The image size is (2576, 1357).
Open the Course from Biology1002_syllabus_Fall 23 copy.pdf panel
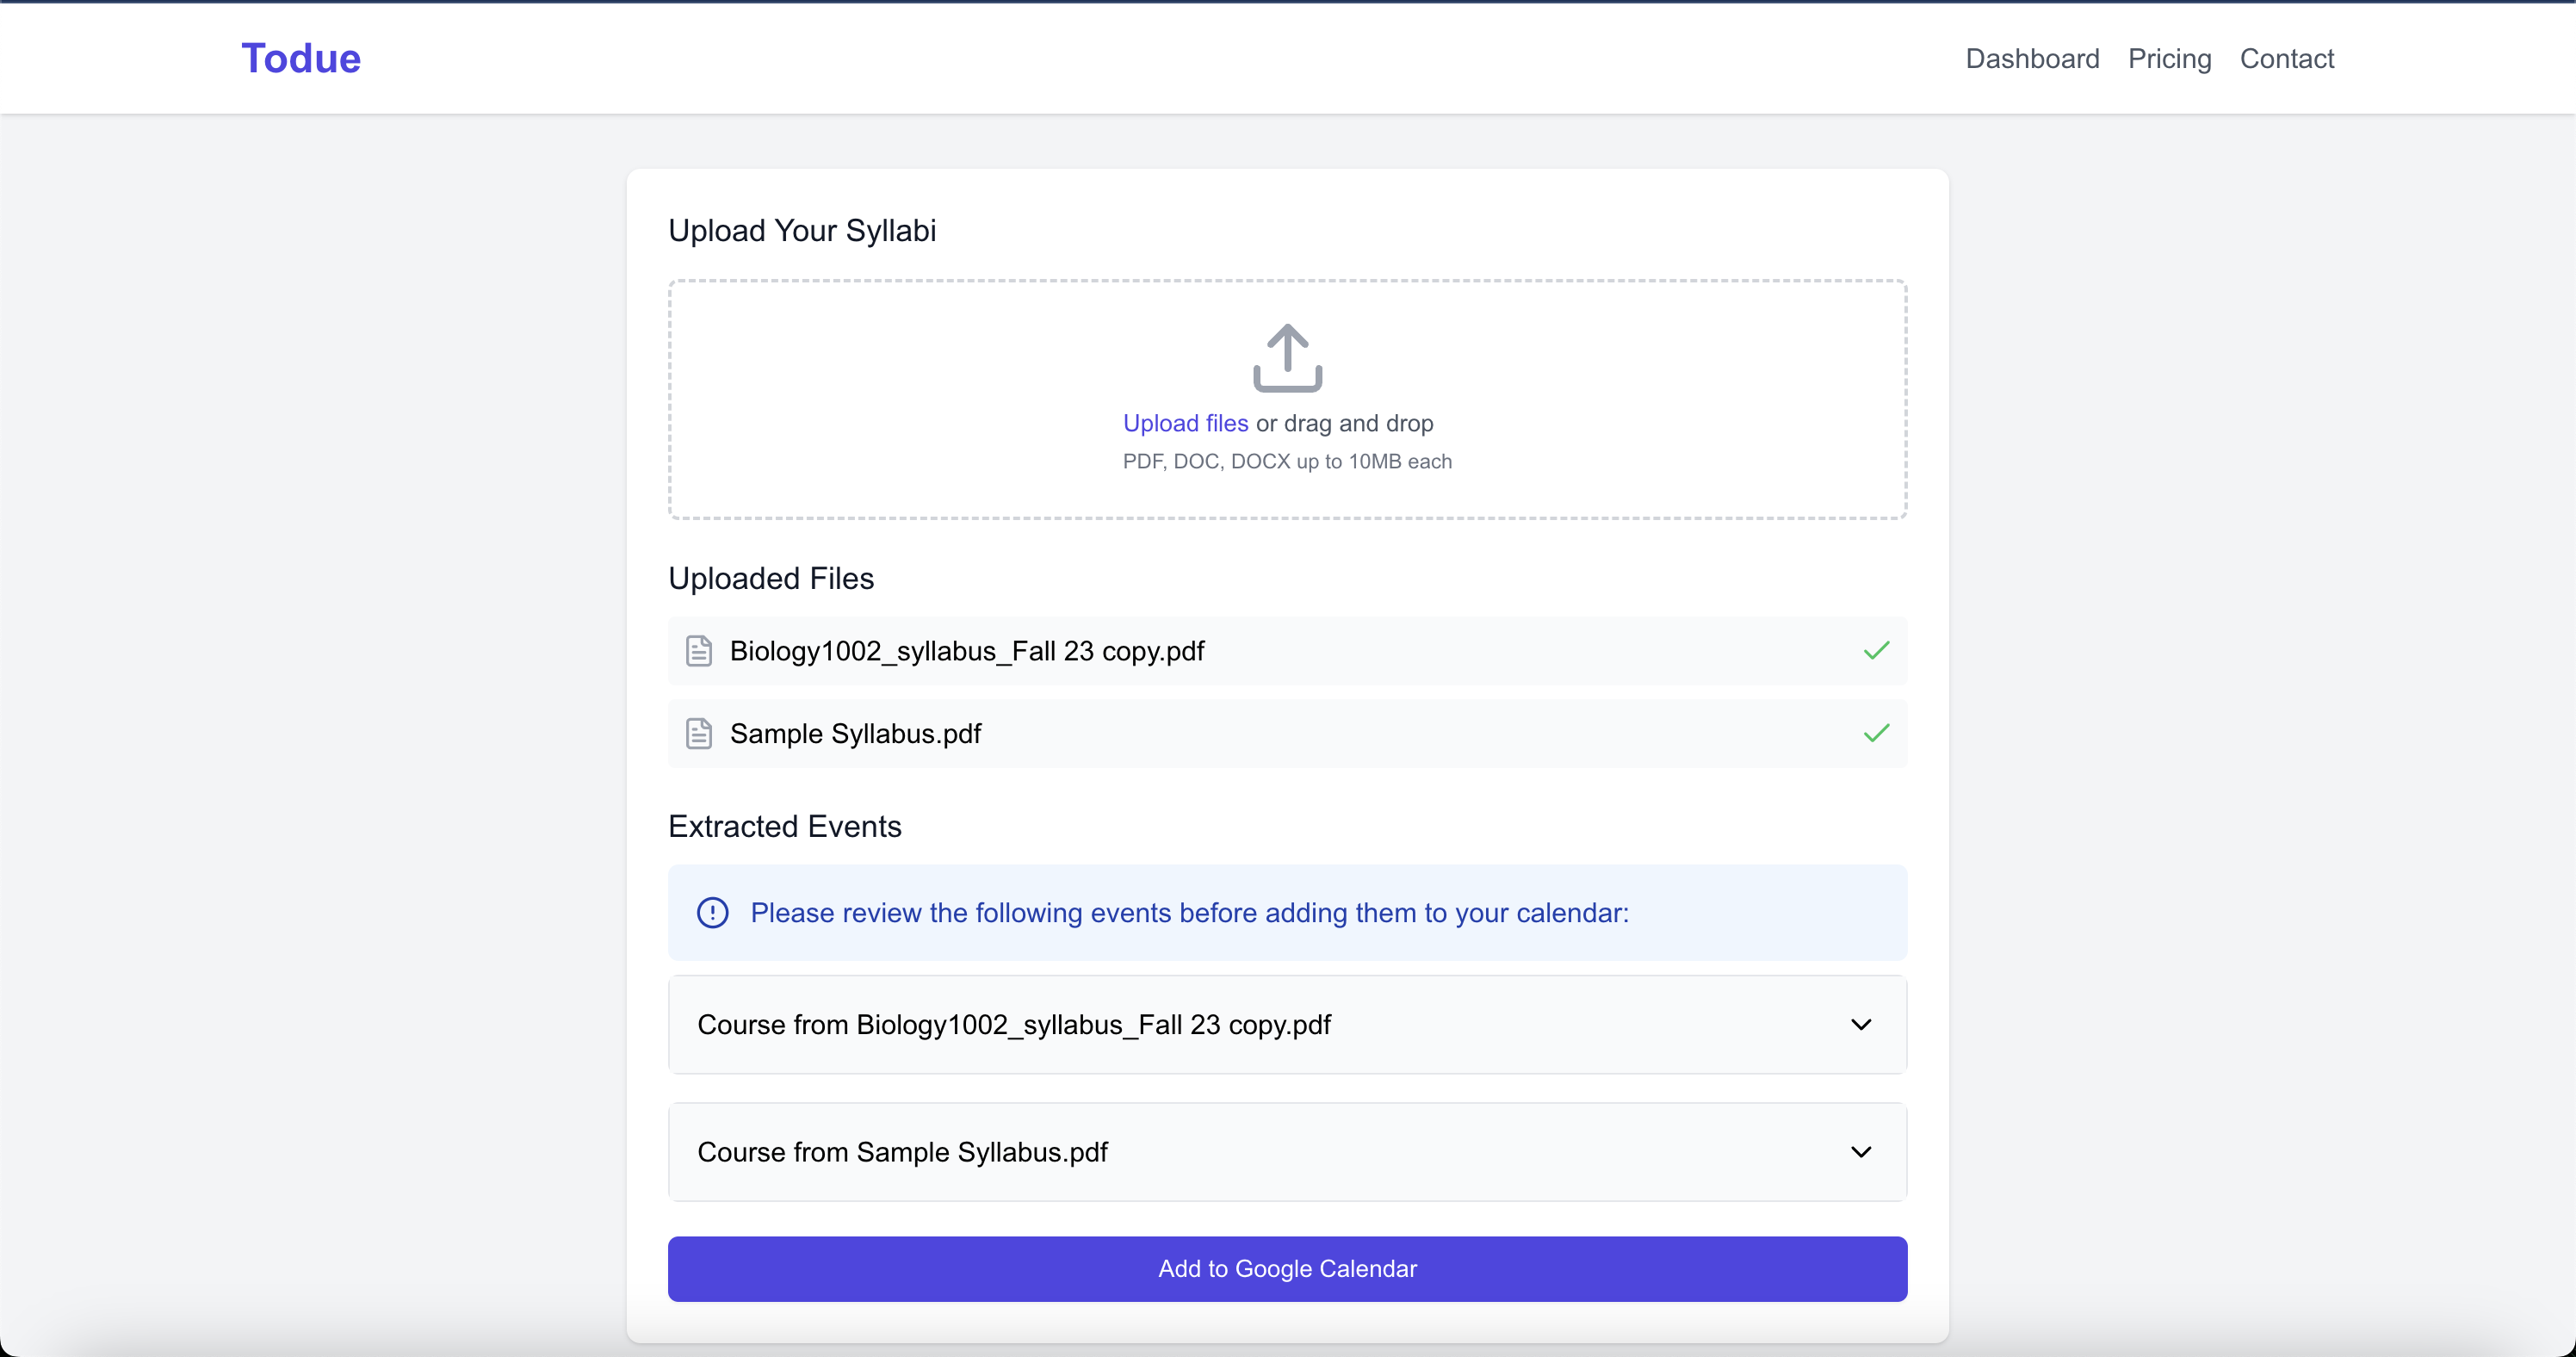[x=1287, y=1025]
